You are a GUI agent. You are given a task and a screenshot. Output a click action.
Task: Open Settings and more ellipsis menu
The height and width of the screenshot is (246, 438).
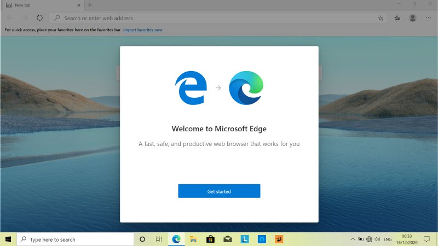tap(428, 18)
